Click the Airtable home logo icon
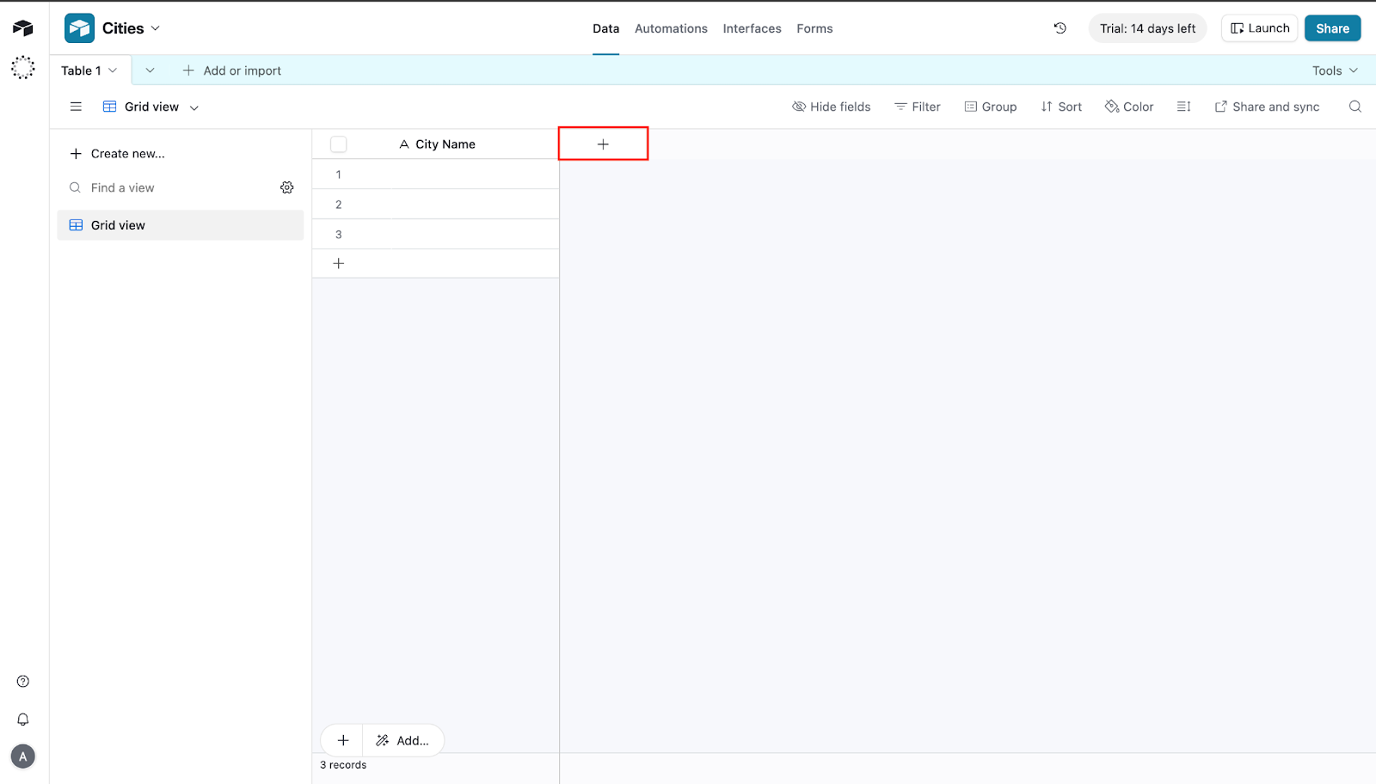 pyautogui.click(x=23, y=28)
